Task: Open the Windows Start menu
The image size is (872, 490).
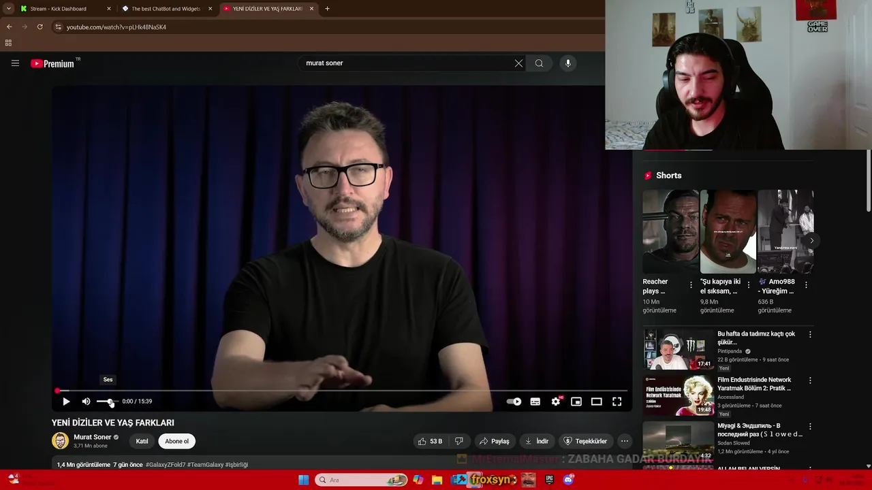Action: click(x=304, y=480)
